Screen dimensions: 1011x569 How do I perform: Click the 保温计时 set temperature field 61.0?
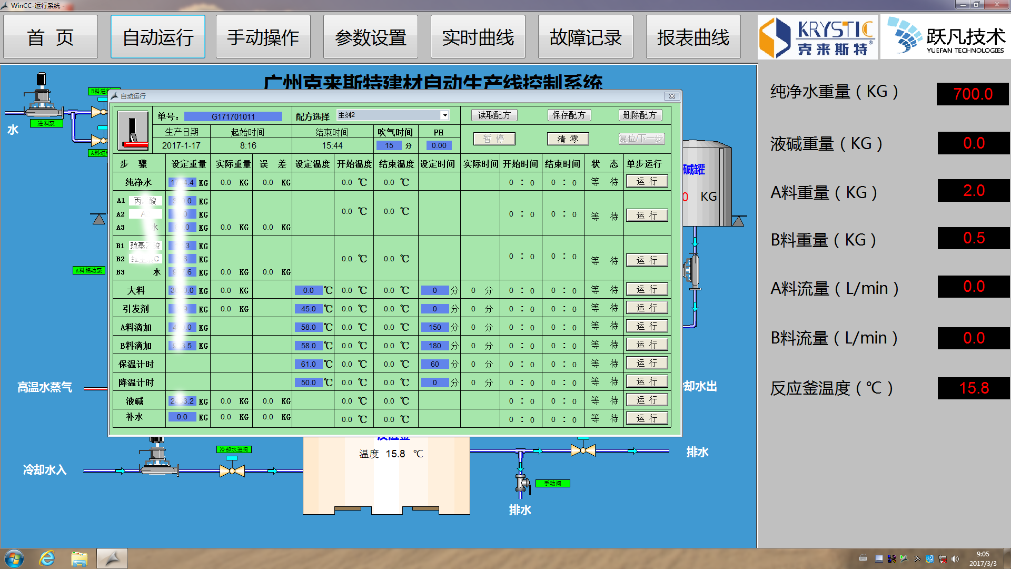tap(309, 364)
